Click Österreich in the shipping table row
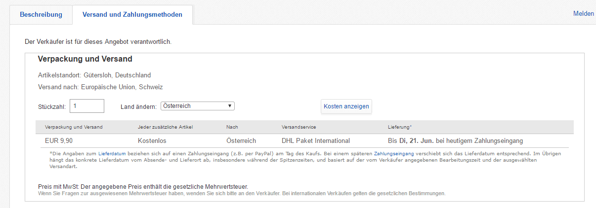The height and width of the screenshot is (208, 596). (x=241, y=141)
